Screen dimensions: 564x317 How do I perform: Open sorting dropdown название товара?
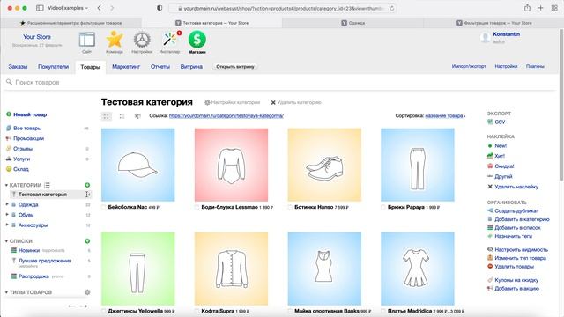tap(445, 115)
